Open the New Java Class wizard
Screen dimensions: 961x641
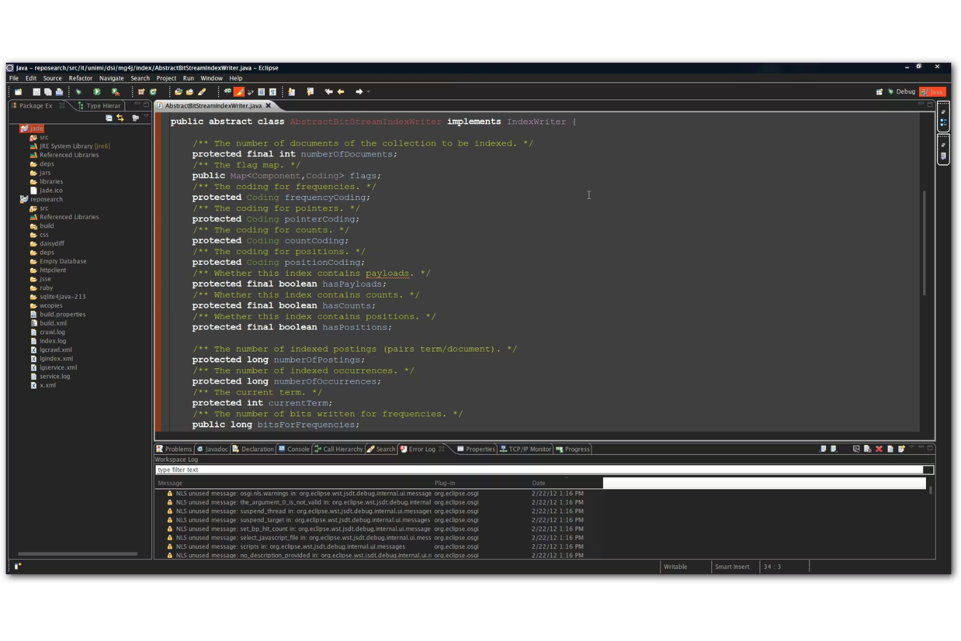coord(153,92)
